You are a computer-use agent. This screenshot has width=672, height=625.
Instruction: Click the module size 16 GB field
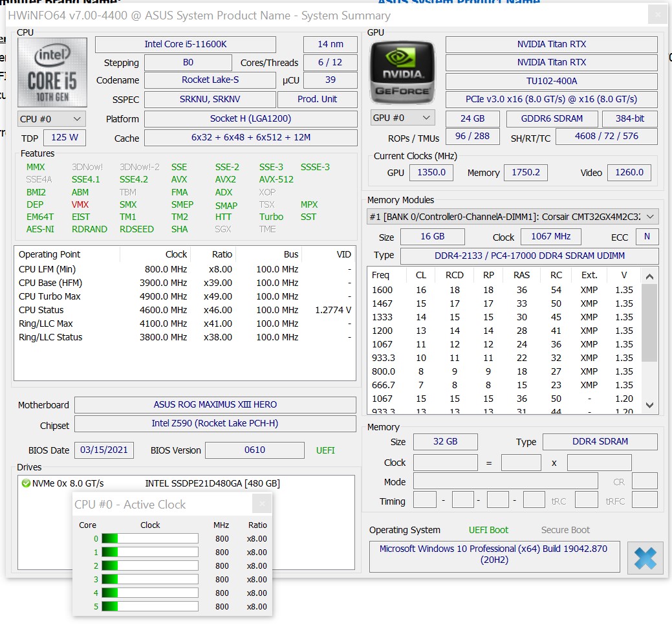click(433, 237)
